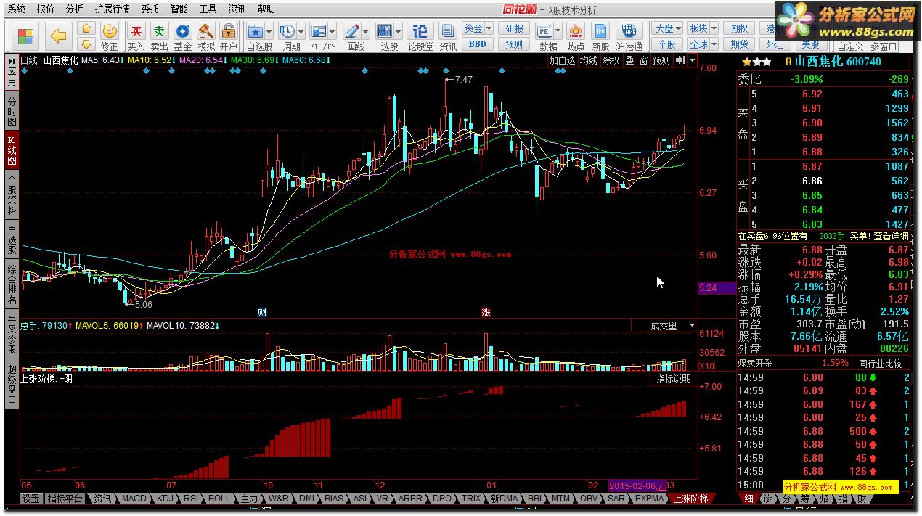The image size is (922, 516).
Task: Click the 选股 stock picker icon
Action: point(384,31)
